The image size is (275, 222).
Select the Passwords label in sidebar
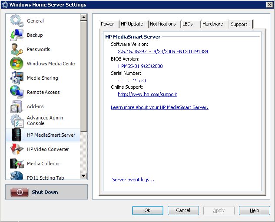click(x=39, y=49)
